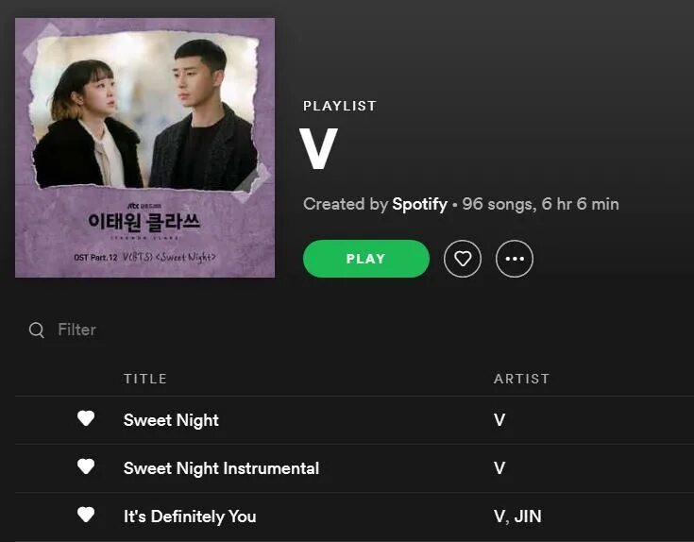Open artist V on Sweet Night row
694x542 pixels.
pos(499,420)
